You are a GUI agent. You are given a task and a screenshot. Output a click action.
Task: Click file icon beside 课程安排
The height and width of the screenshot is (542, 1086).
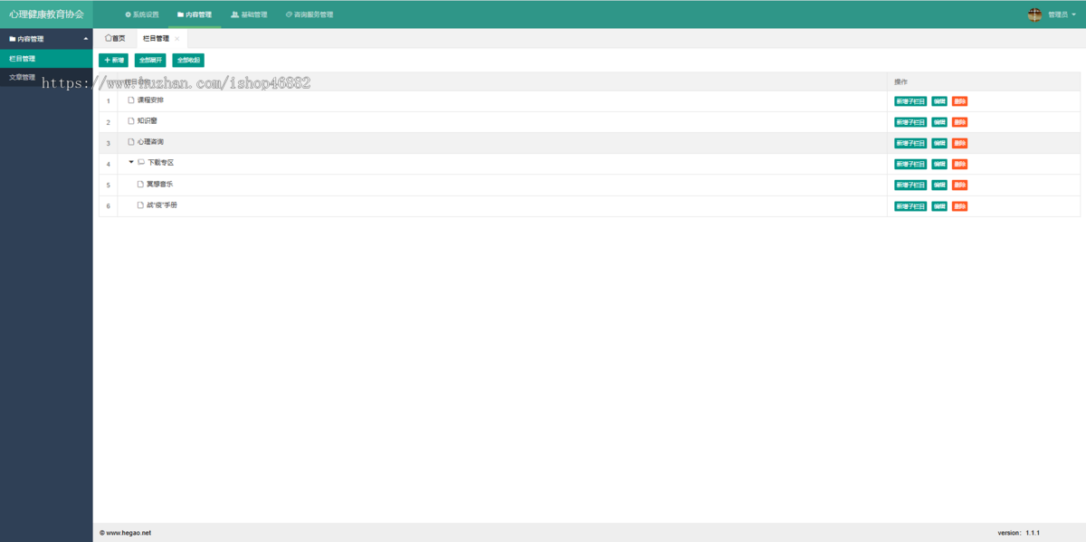pos(130,100)
